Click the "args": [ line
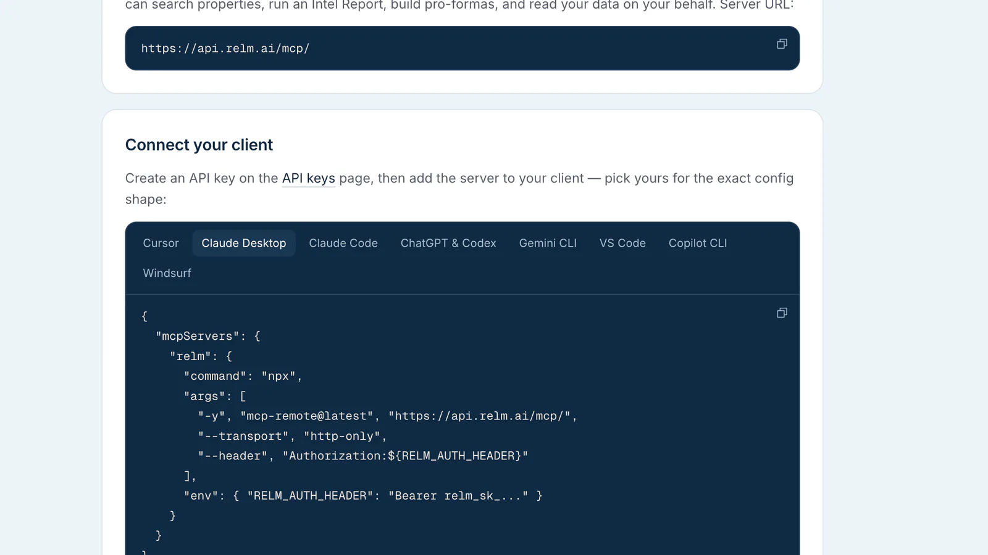The image size is (988, 555). [x=215, y=396]
